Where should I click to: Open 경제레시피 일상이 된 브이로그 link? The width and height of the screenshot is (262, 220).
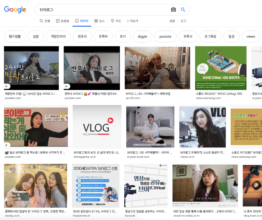35,211
